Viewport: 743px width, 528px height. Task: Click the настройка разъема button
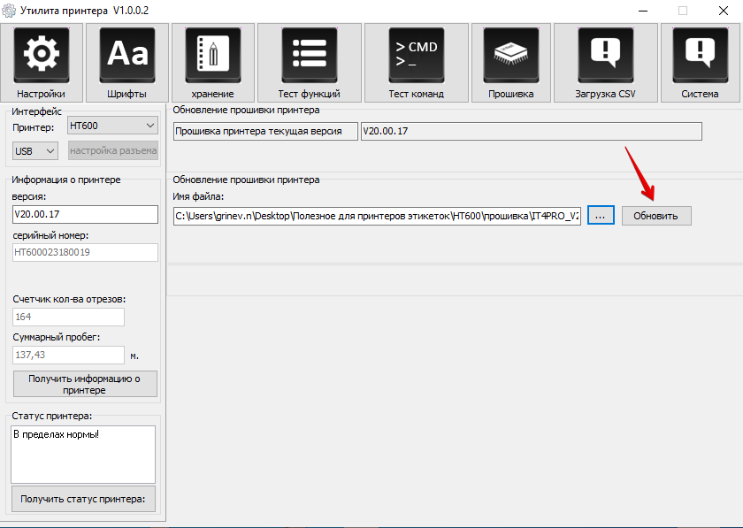tap(113, 151)
